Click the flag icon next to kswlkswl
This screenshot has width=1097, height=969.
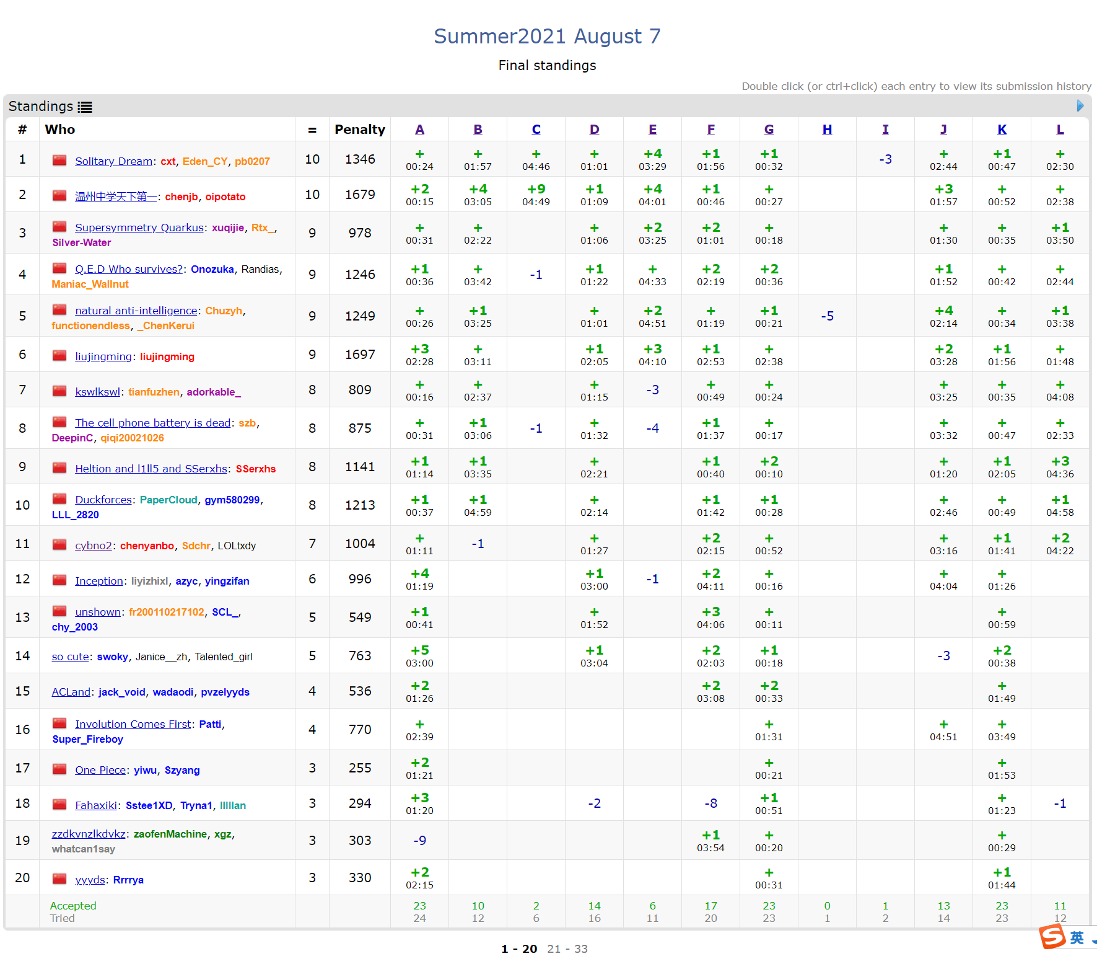coord(59,391)
